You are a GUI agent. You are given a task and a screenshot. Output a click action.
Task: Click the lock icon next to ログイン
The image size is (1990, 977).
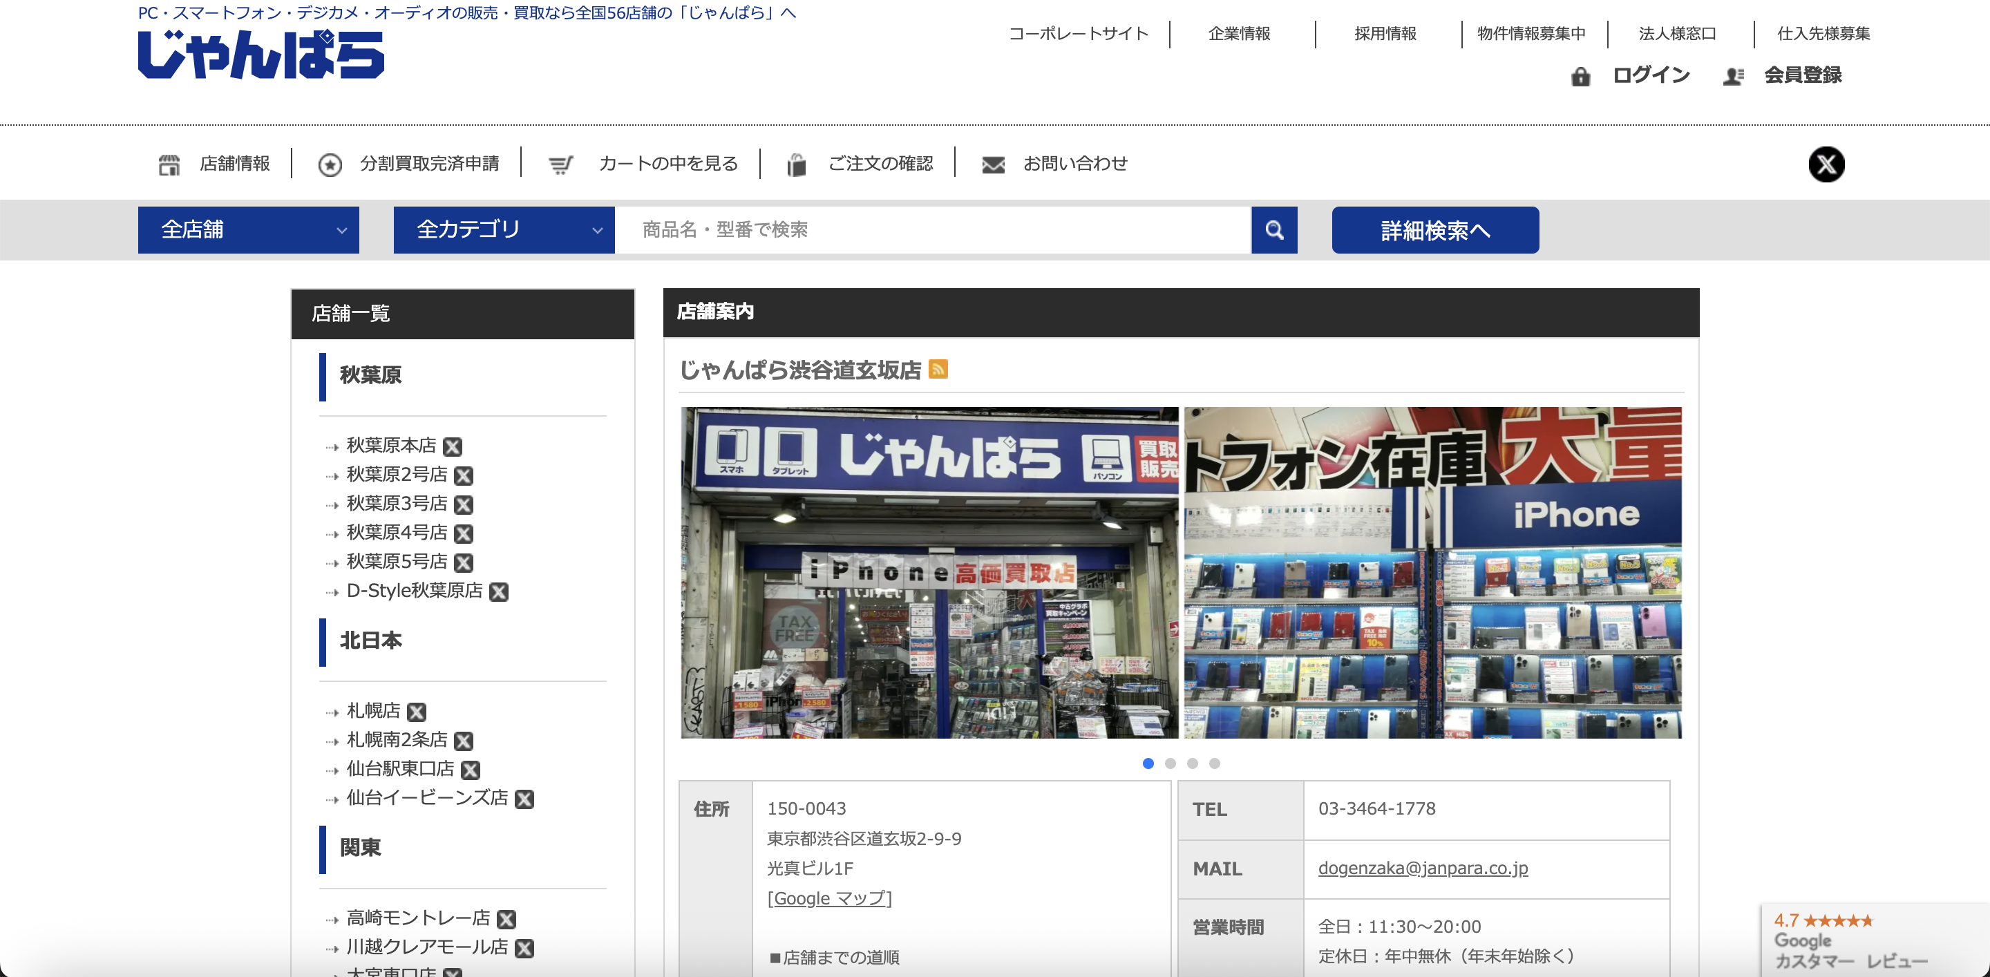tap(1580, 76)
